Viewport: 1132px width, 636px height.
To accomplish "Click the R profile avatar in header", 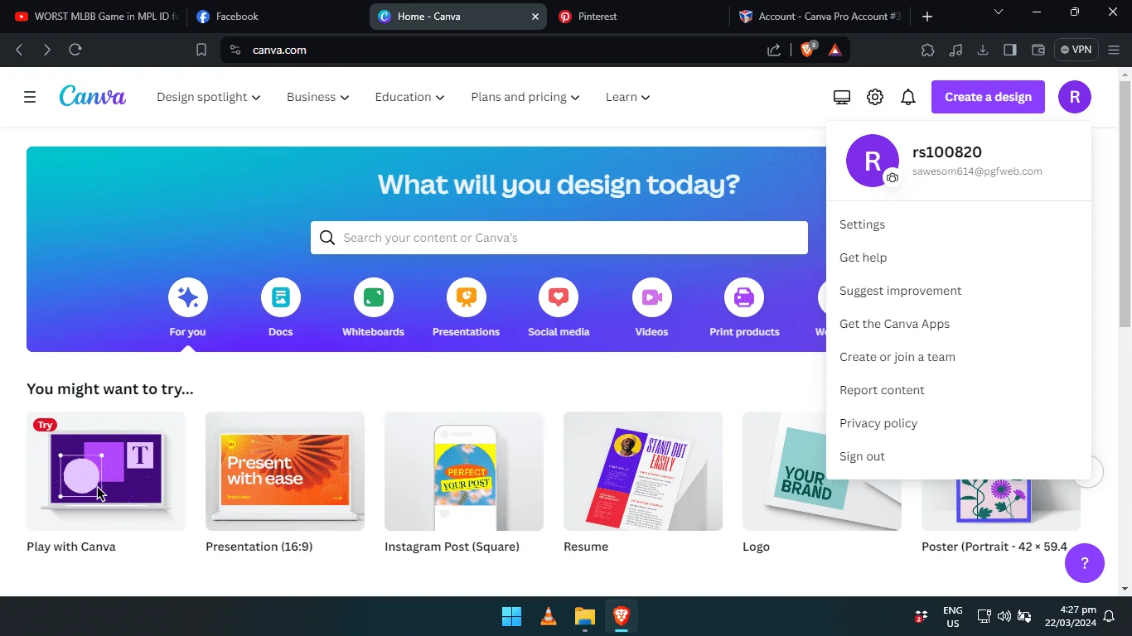I will point(1075,97).
